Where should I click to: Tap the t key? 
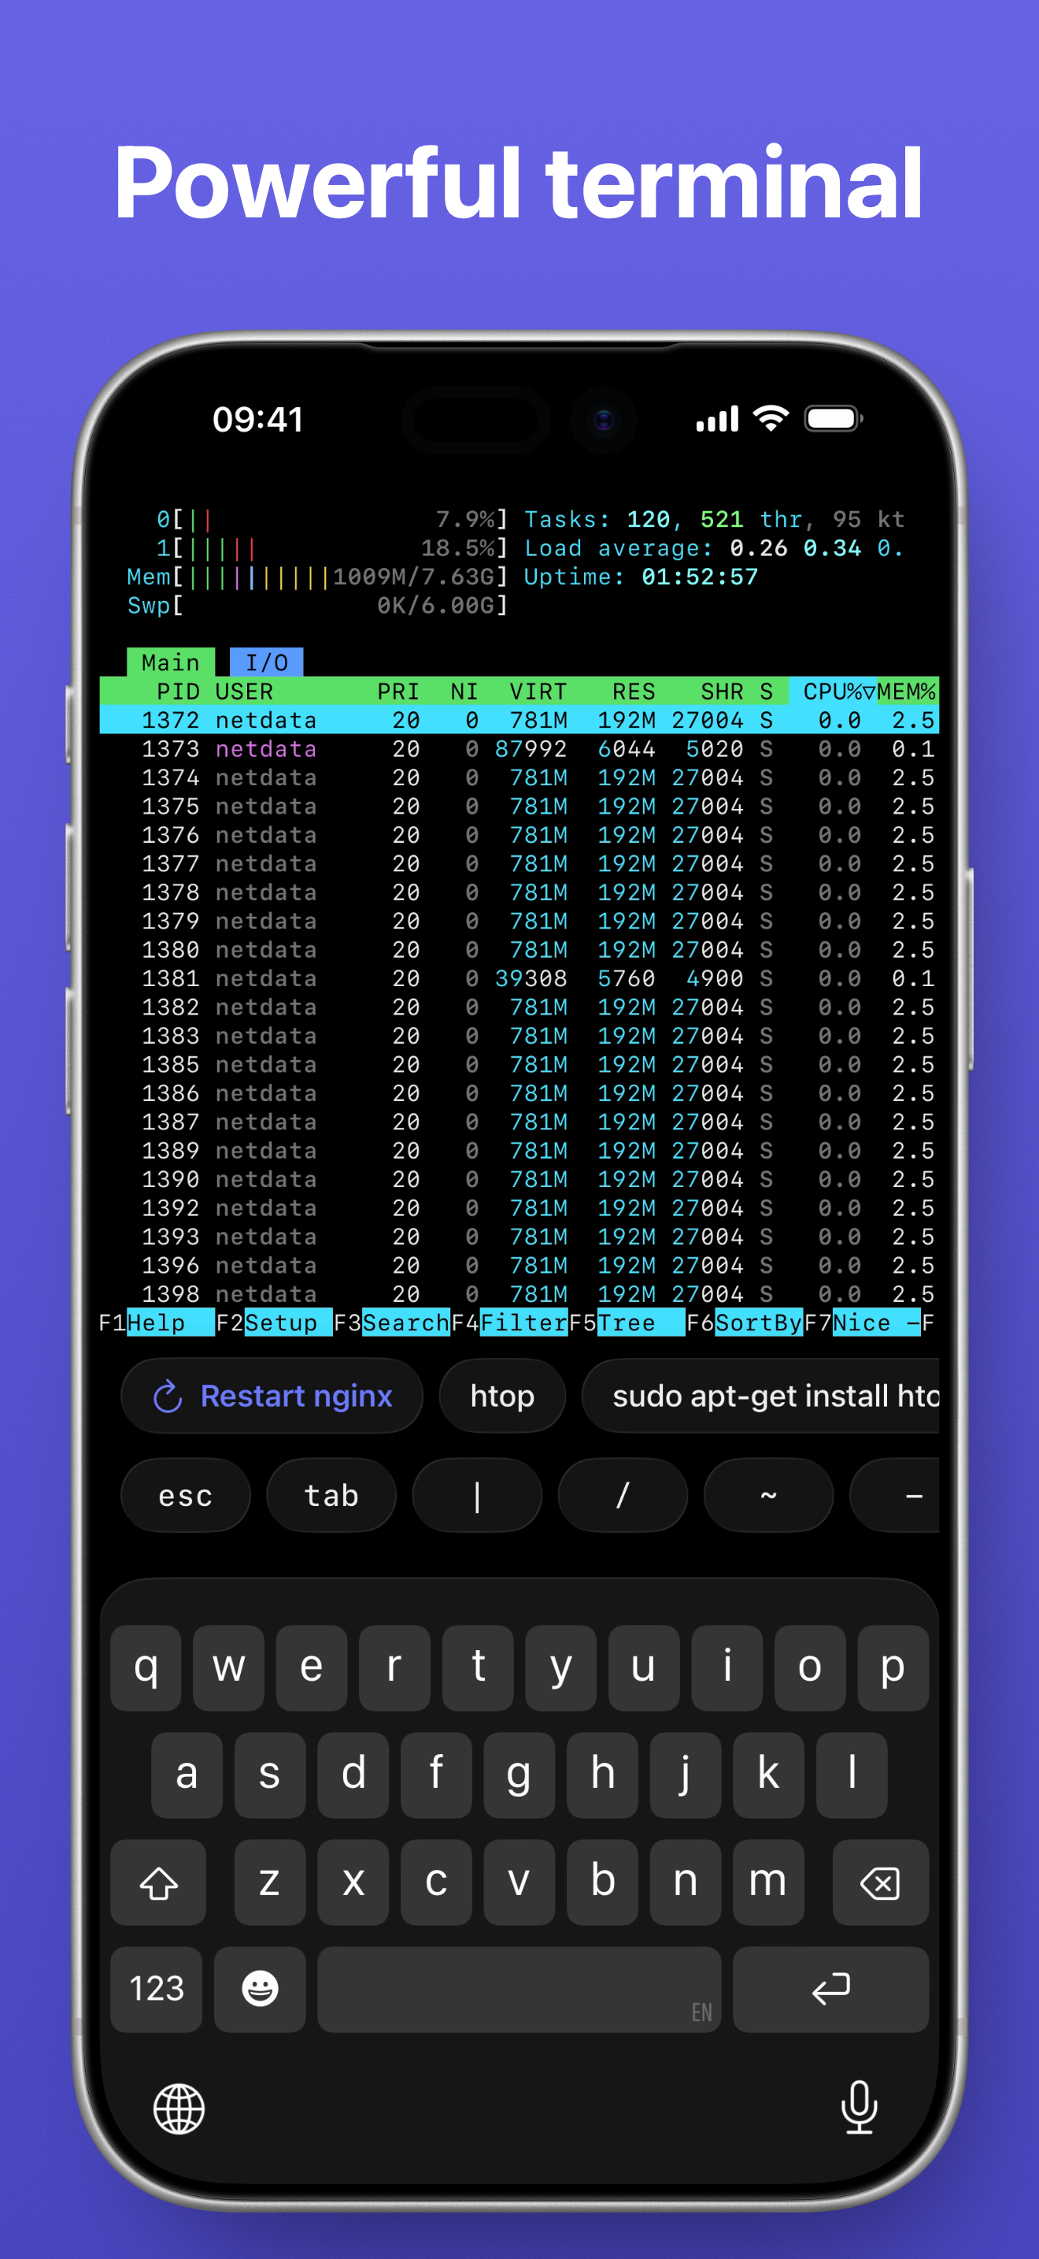point(479,1667)
